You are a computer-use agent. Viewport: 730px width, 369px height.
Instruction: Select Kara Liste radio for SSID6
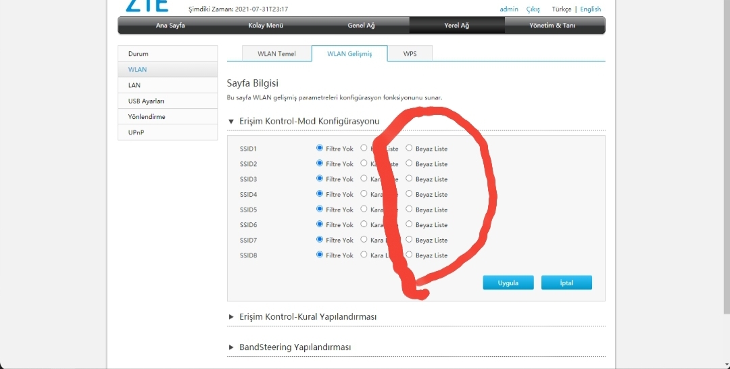click(364, 224)
